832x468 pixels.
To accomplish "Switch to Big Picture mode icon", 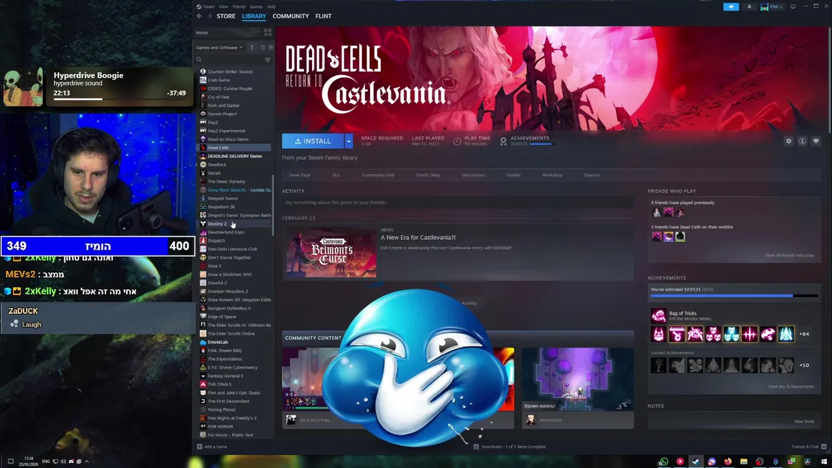I will click(792, 6).
